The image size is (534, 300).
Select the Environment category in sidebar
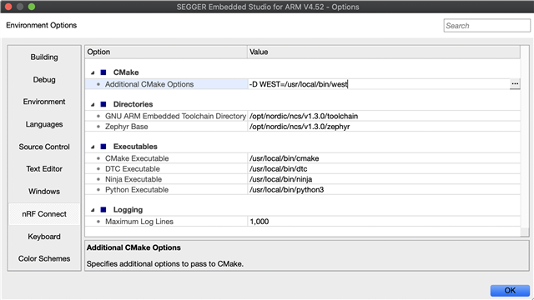tap(44, 102)
